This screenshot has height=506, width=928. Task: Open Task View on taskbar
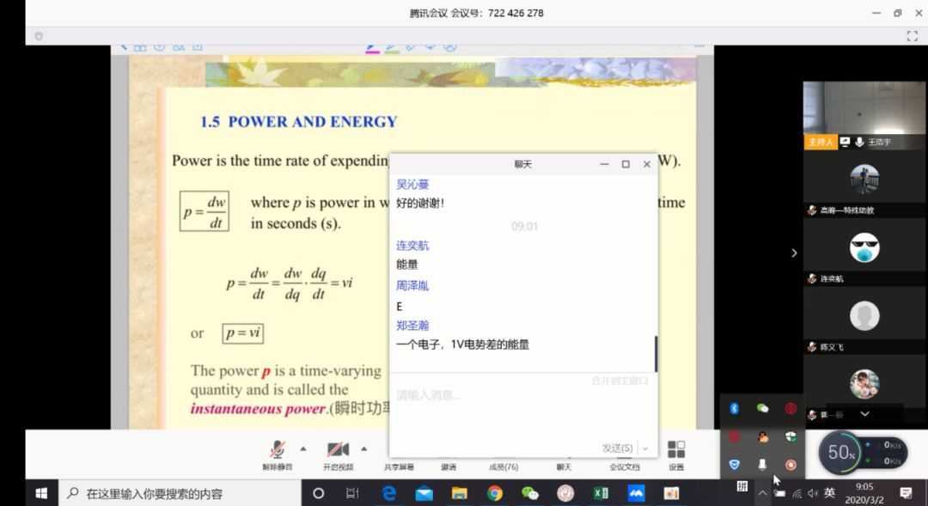pos(352,493)
